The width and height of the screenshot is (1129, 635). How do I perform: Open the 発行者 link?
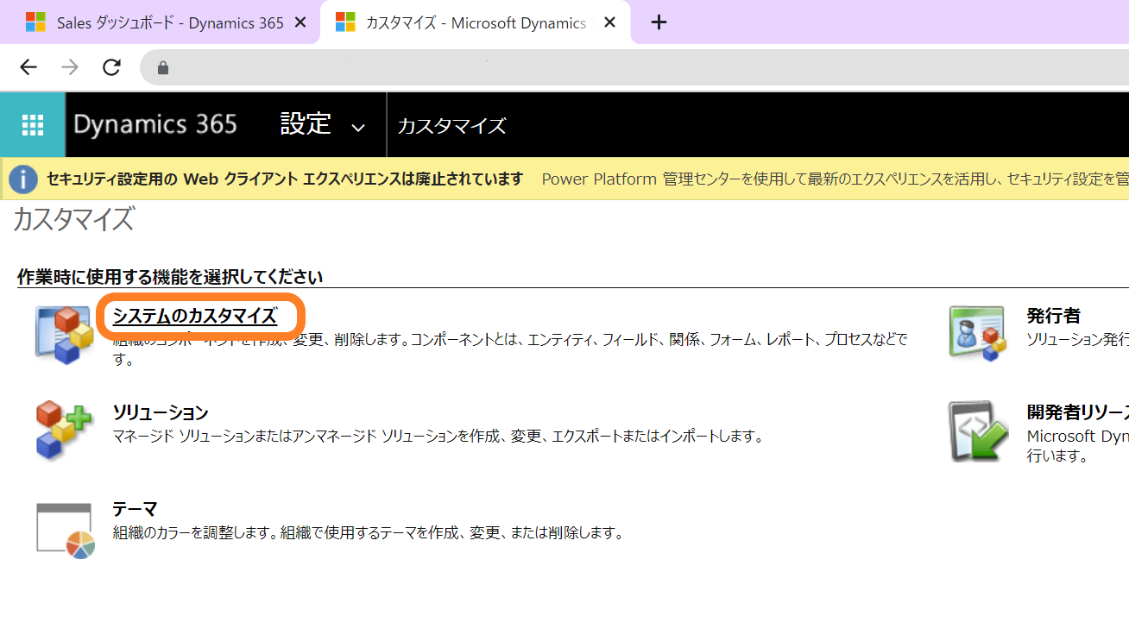1053,316
